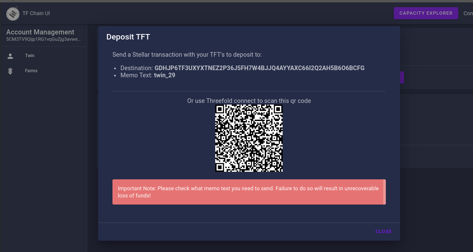
Task: Click the TF Chain UI circular logo
Action: click(x=13, y=13)
